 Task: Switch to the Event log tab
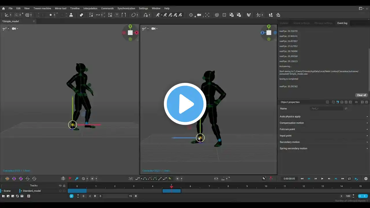click(x=342, y=23)
